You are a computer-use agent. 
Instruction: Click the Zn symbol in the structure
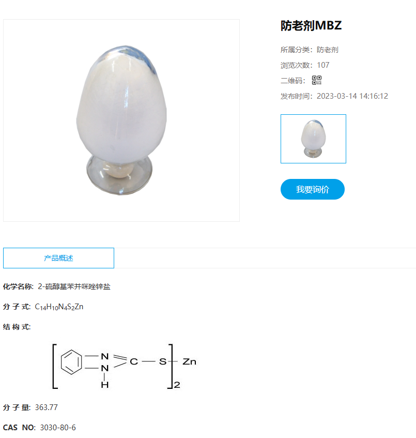(x=189, y=362)
